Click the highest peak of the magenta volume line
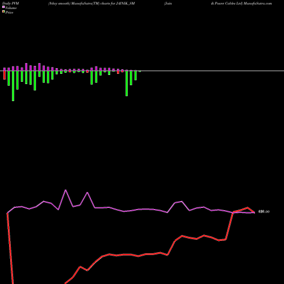Viewport: 284px width, 284px height. [x=66, y=190]
